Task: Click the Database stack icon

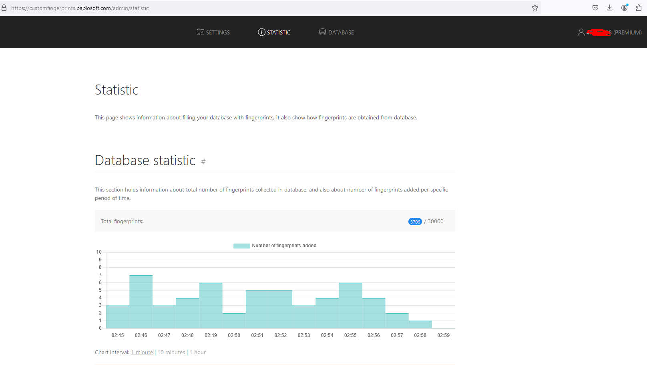Action: point(322,32)
